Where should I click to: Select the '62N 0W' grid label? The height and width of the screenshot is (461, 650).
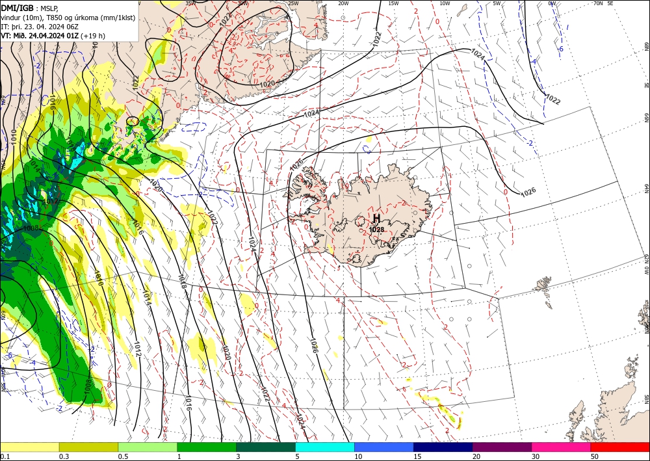point(646,265)
